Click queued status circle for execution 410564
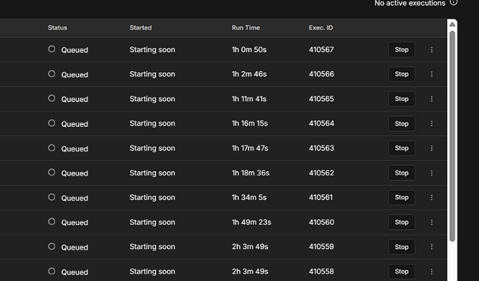 tap(51, 123)
